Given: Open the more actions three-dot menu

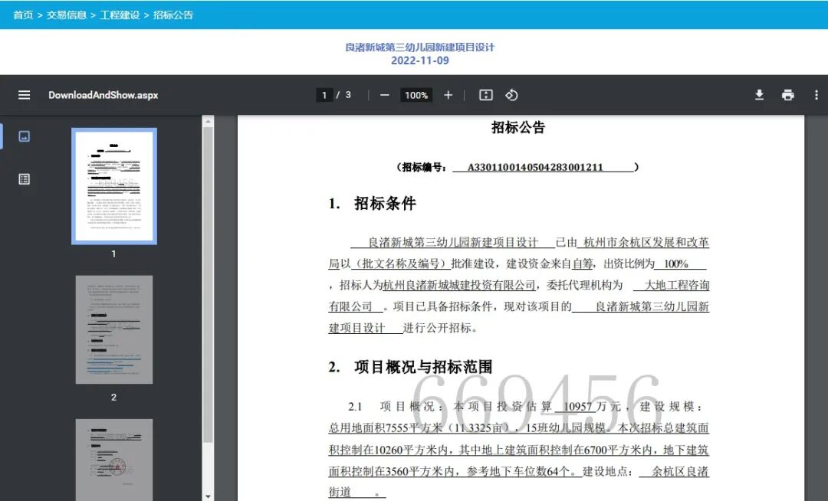Looking at the screenshot, I should 816,95.
